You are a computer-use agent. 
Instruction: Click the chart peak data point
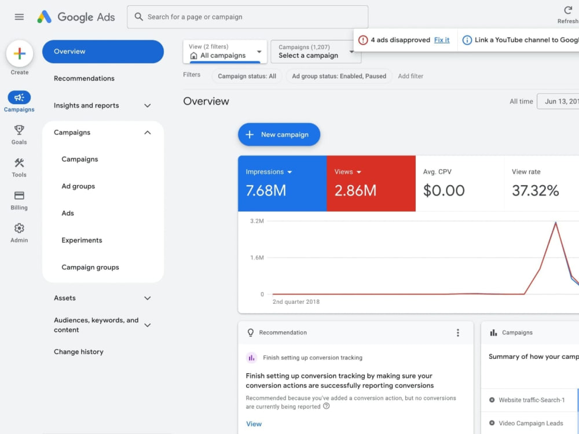click(555, 223)
